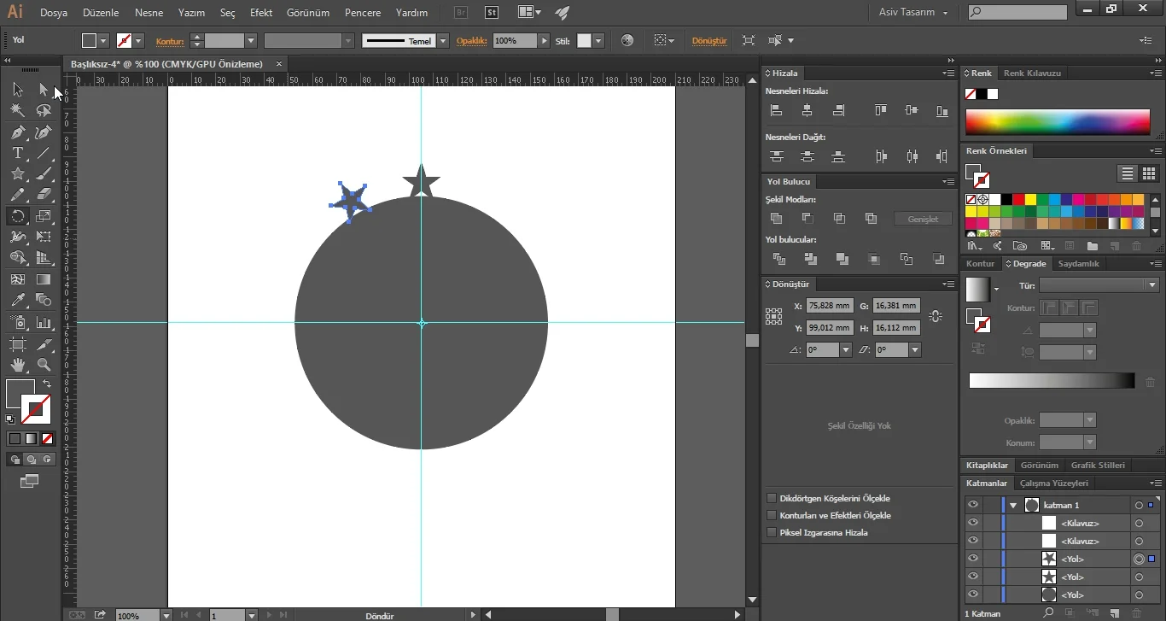The width and height of the screenshot is (1166, 621).
Task: Open the Görünüm menu
Action: pos(309,13)
